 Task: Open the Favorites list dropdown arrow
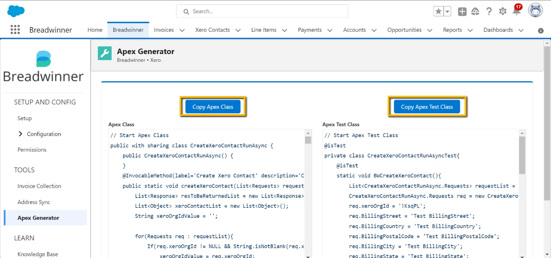pos(447,12)
